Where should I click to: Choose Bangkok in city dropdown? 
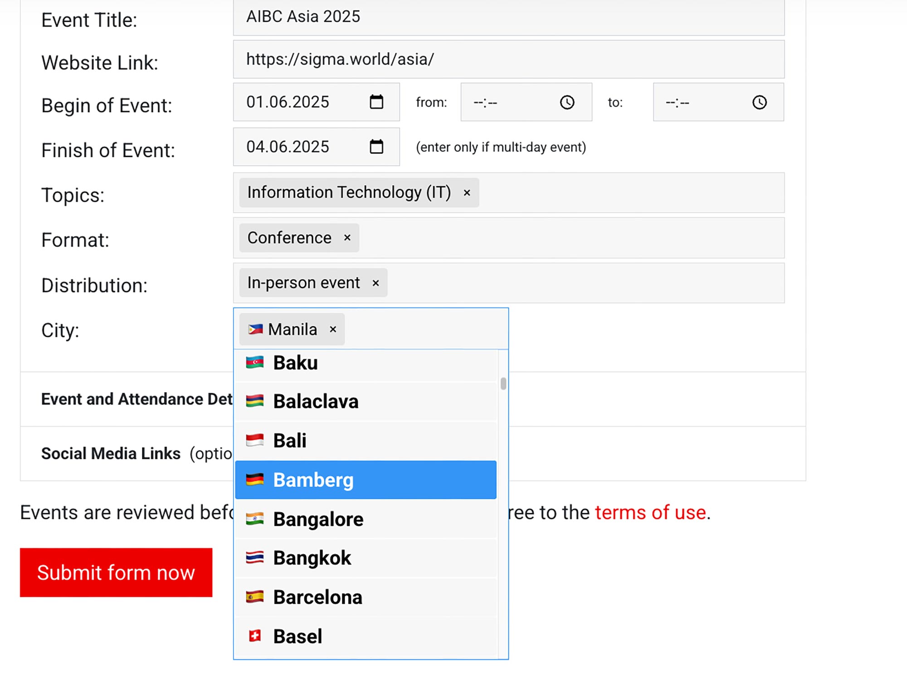click(x=366, y=558)
